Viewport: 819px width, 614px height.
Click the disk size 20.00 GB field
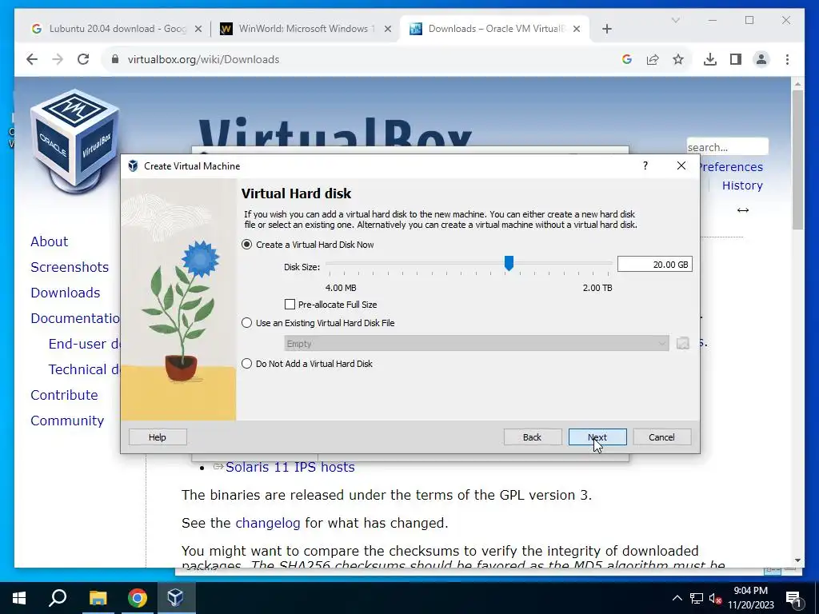click(654, 264)
